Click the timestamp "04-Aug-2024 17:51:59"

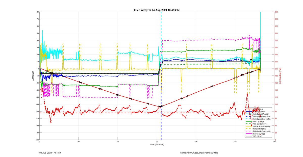coord(50,153)
